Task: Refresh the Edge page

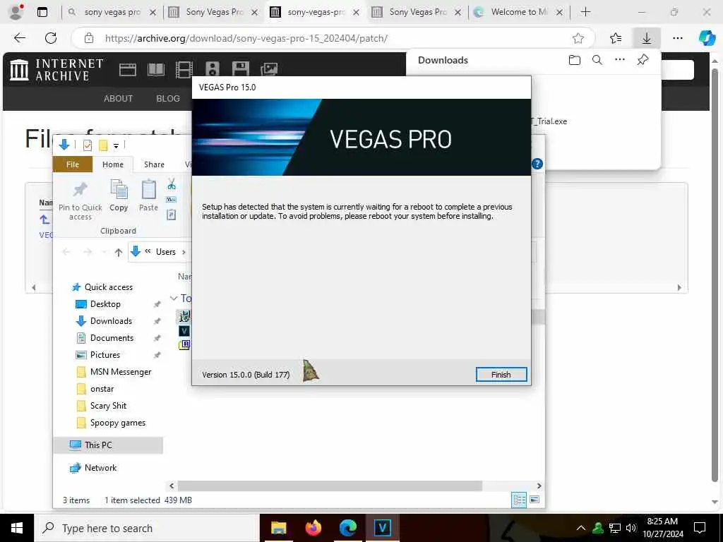Action: (x=51, y=38)
